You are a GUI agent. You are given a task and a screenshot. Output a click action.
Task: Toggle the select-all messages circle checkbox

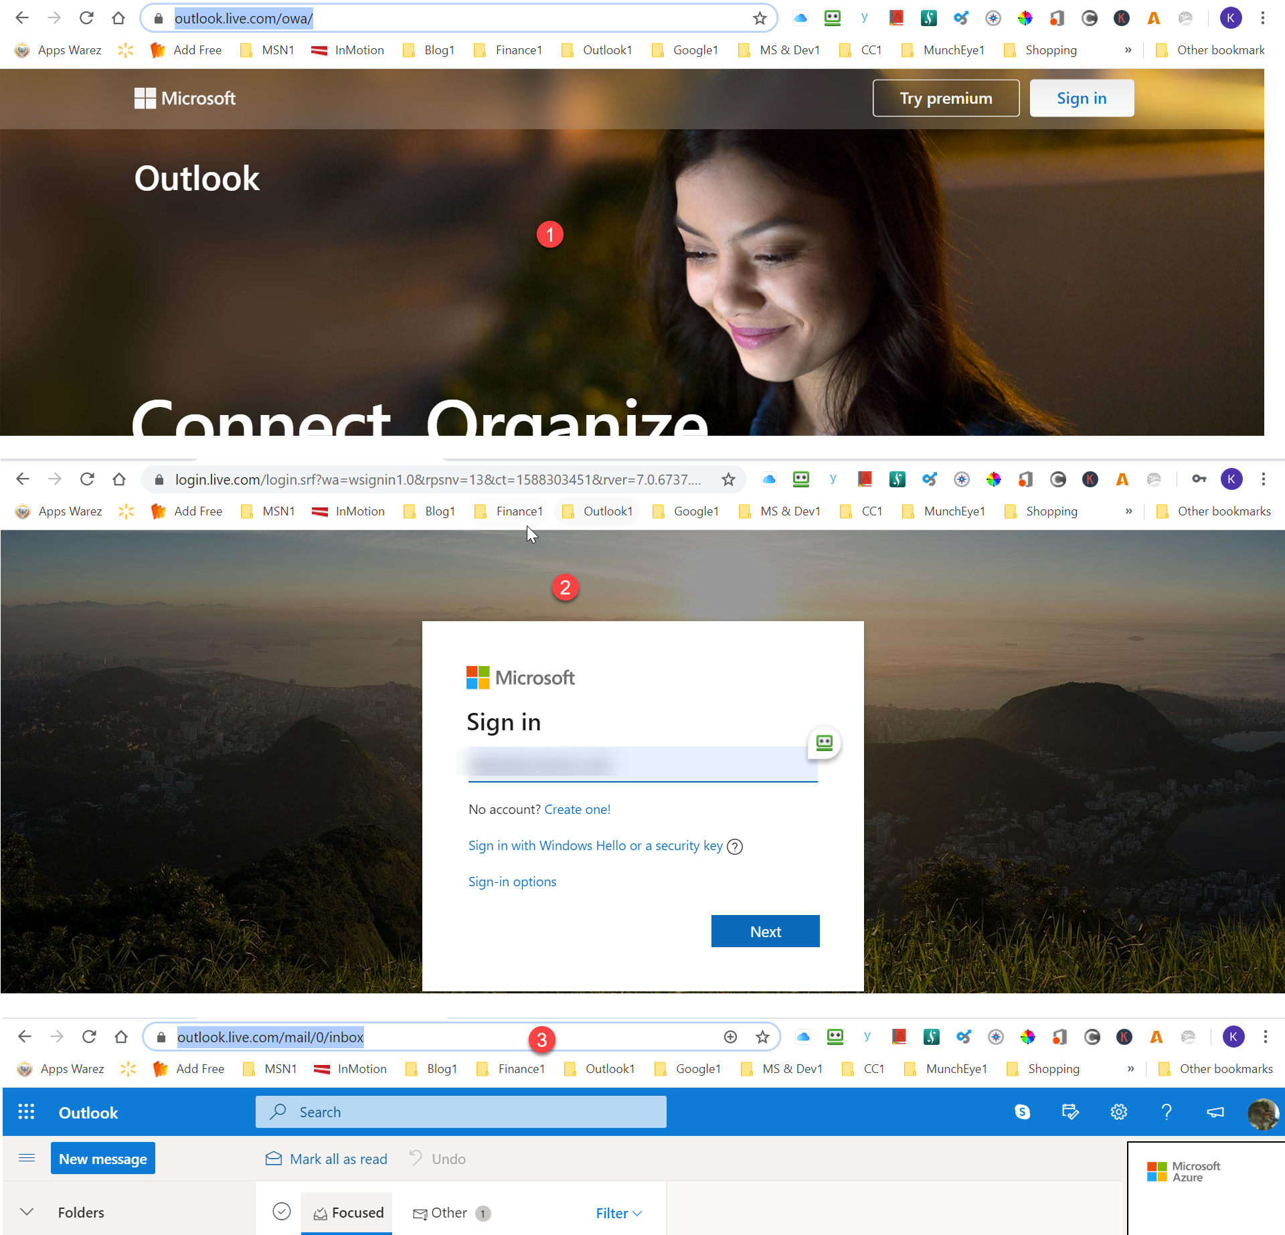282,1212
